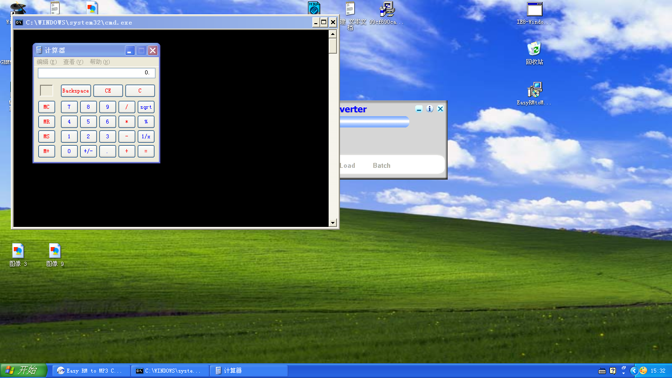The image size is (672, 378).
Task: Click the cmd window vertical scrollbar thumb
Action: click(x=333, y=46)
